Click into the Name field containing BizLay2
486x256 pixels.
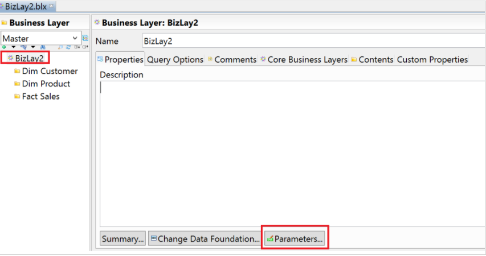[x=314, y=41]
